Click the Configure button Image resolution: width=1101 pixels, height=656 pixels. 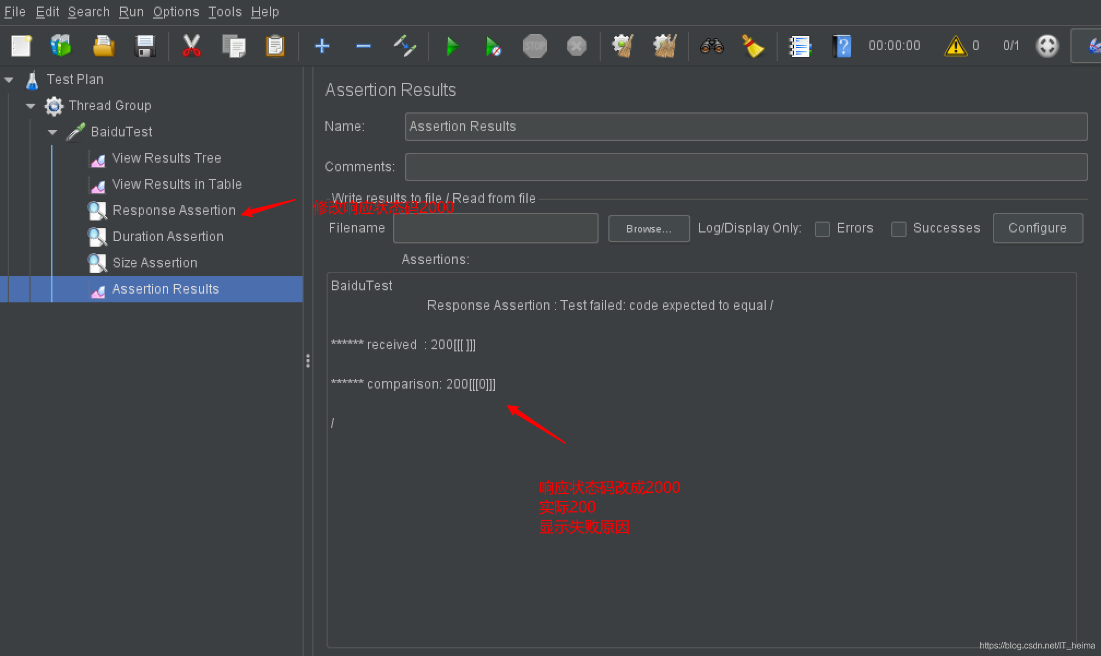[1038, 228]
